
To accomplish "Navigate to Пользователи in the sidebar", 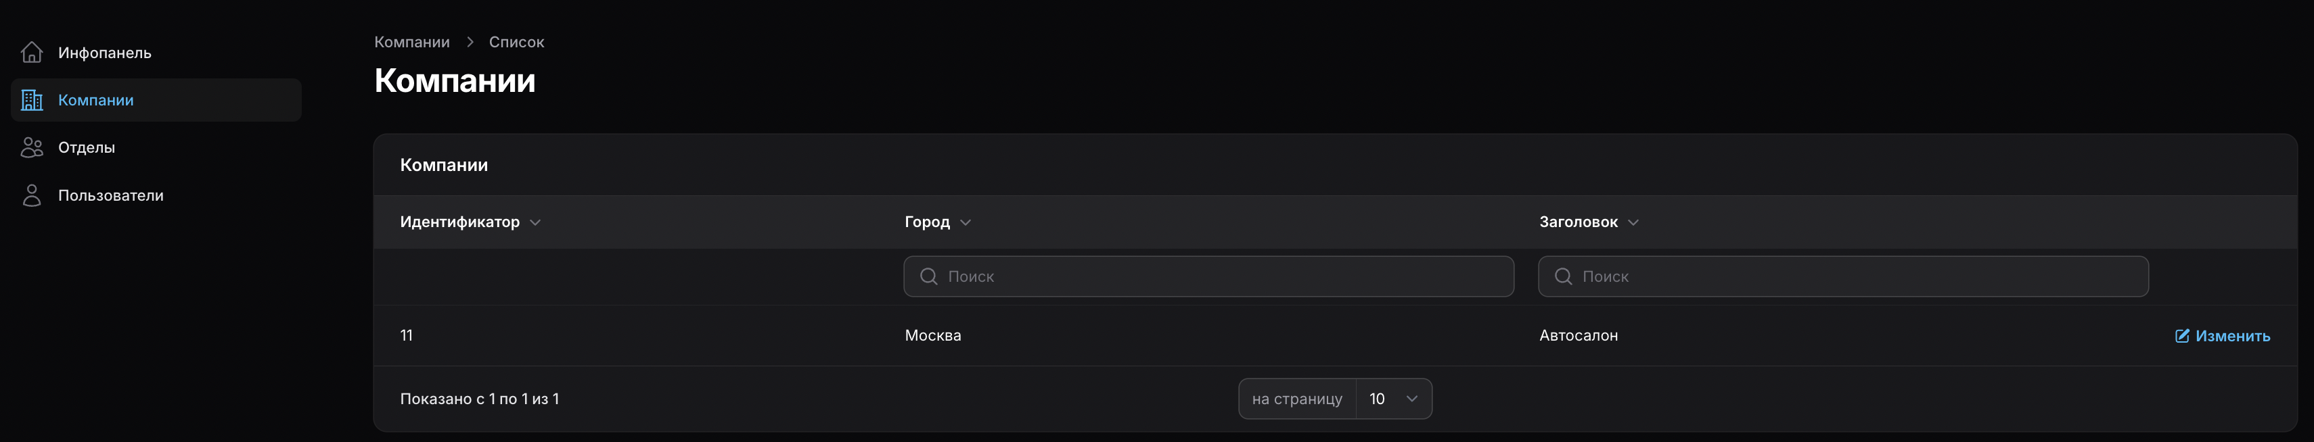I will pos(110,195).
